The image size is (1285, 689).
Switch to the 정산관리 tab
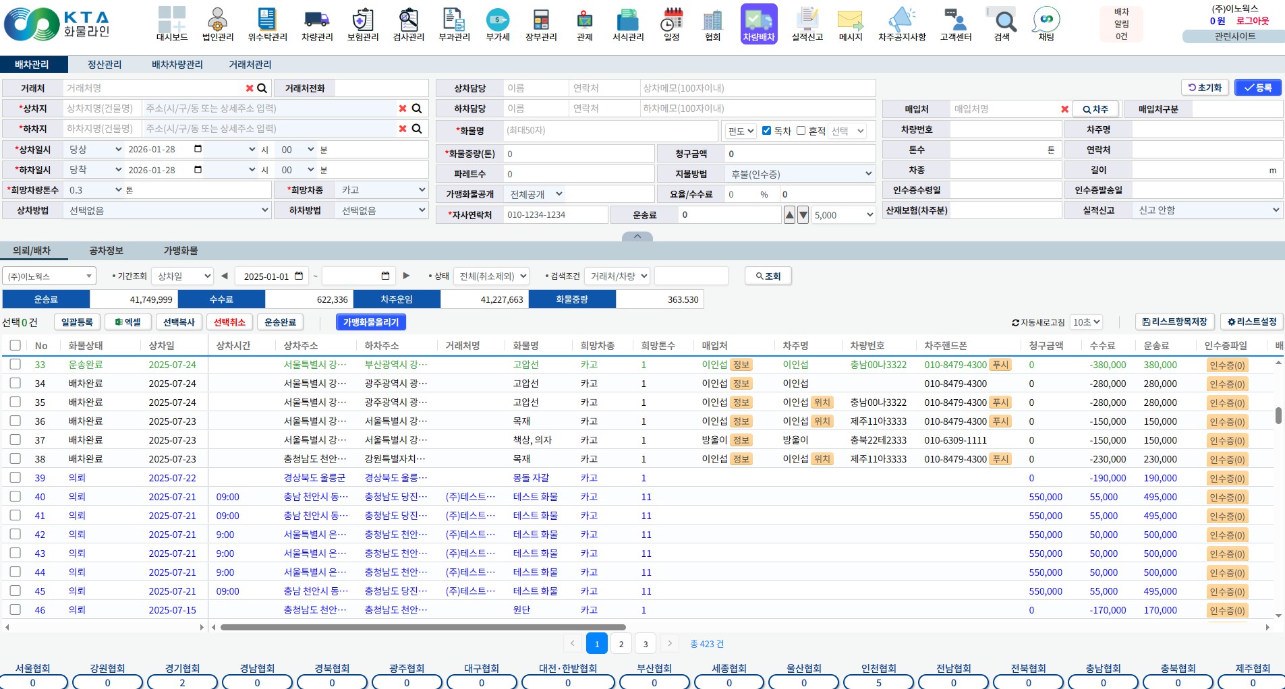click(105, 64)
